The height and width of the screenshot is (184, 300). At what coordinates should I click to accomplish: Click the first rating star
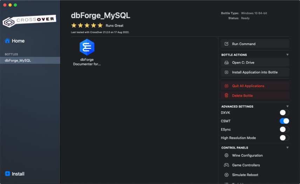(x=74, y=25)
